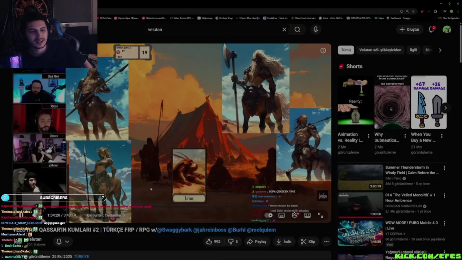Open browser extensions puzzle icon
The image size is (462, 260).
435,11
